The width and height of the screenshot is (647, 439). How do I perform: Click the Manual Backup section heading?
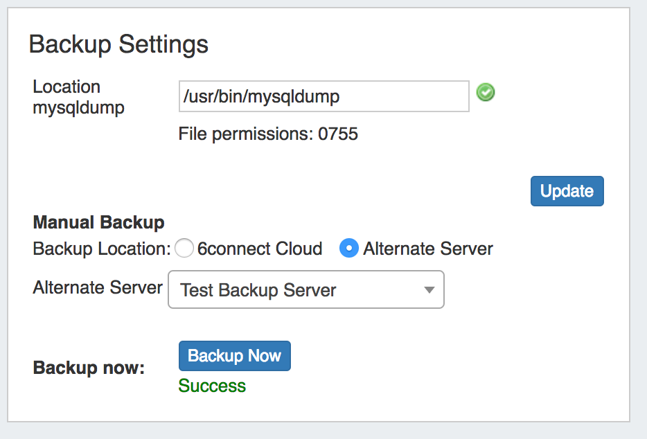click(x=98, y=223)
